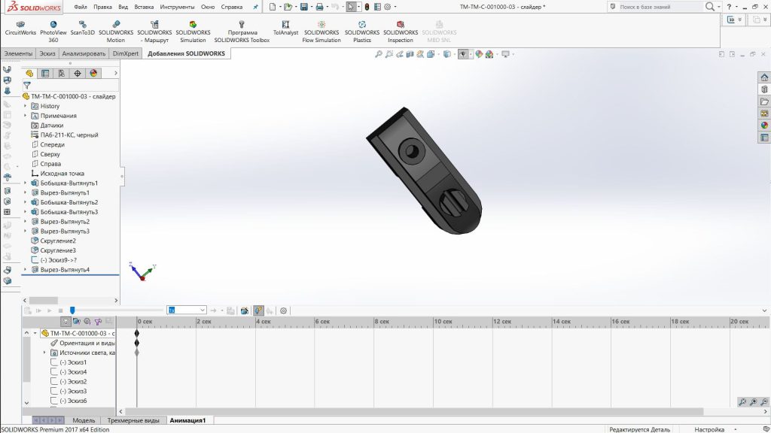The height and width of the screenshot is (433, 771).
Task: Open the Вставка menu
Action: click(144, 7)
